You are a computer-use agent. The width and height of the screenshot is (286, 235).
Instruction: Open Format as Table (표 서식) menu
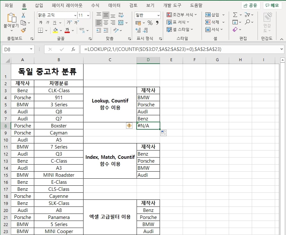(178, 22)
